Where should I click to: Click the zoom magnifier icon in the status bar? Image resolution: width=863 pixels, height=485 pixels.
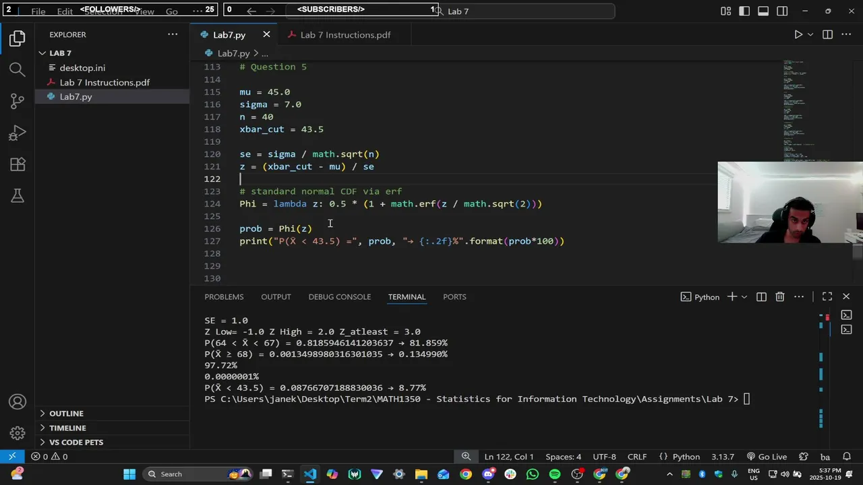pyautogui.click(x=466, y=456)
